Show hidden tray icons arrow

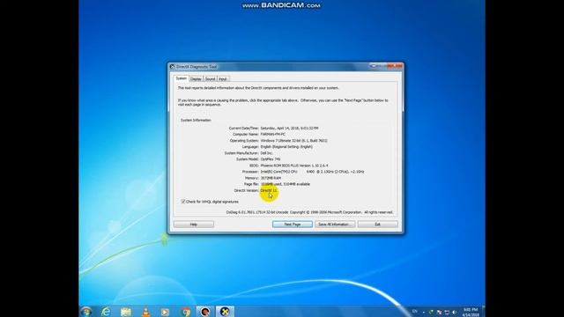point(423,312)
